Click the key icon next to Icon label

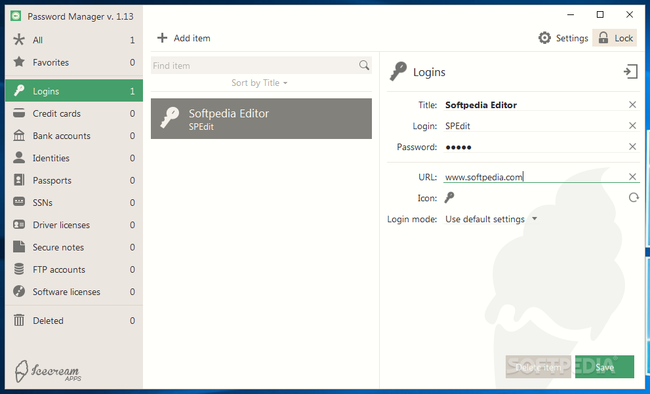449,197
